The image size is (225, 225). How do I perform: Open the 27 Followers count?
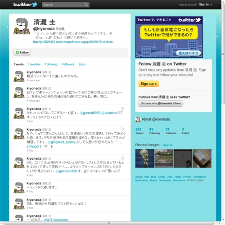click(171, 131)
